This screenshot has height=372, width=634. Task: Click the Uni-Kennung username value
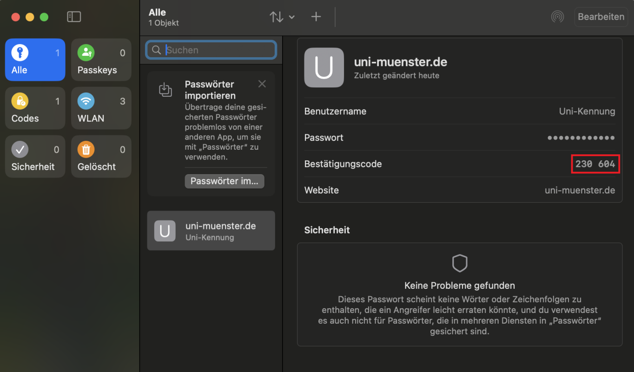pos(587,112)
